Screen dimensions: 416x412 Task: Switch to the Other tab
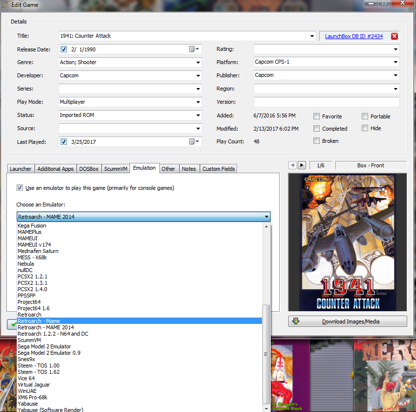pyautogui.click(x=168, y=169)
